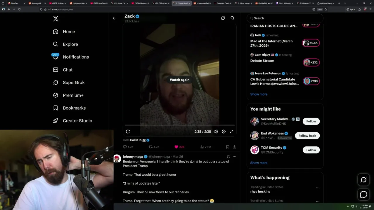Viewport: 374px width, 210px height.
Task: Open the video settings gear
Action: tap(224, 132)
